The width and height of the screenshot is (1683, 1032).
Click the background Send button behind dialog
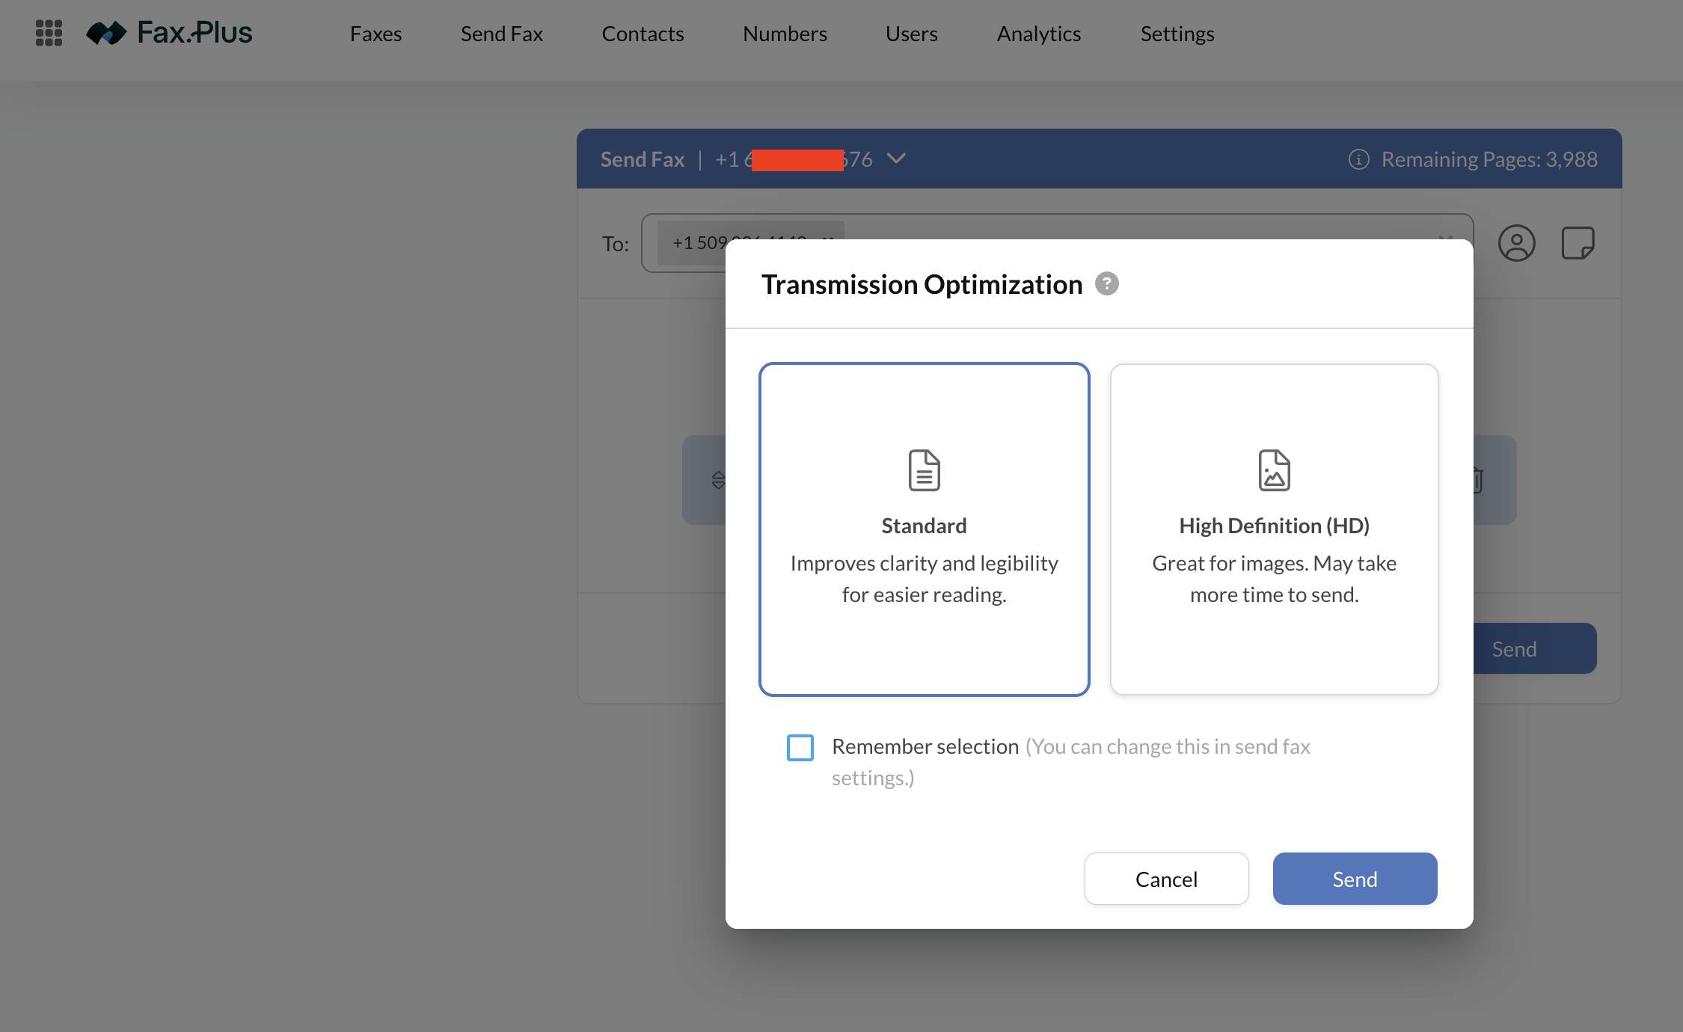(x=1534, y=648)
